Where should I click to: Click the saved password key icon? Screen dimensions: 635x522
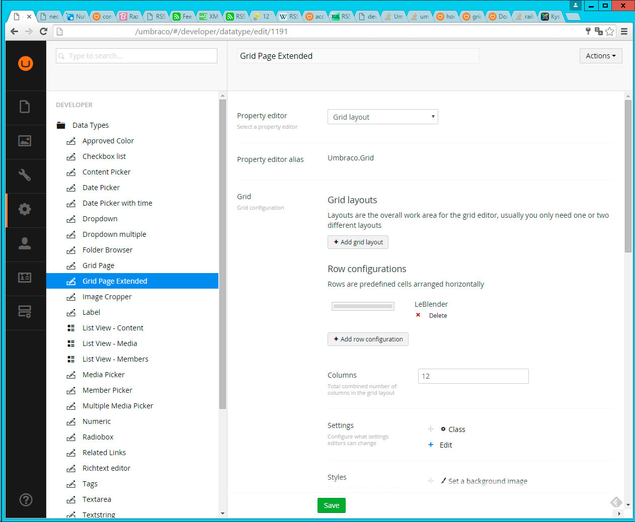click(x=588, y=31)
